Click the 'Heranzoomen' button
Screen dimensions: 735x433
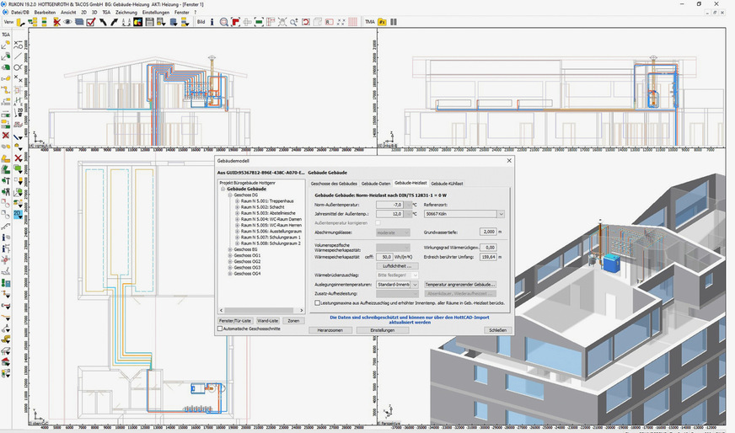click(330, 330)
